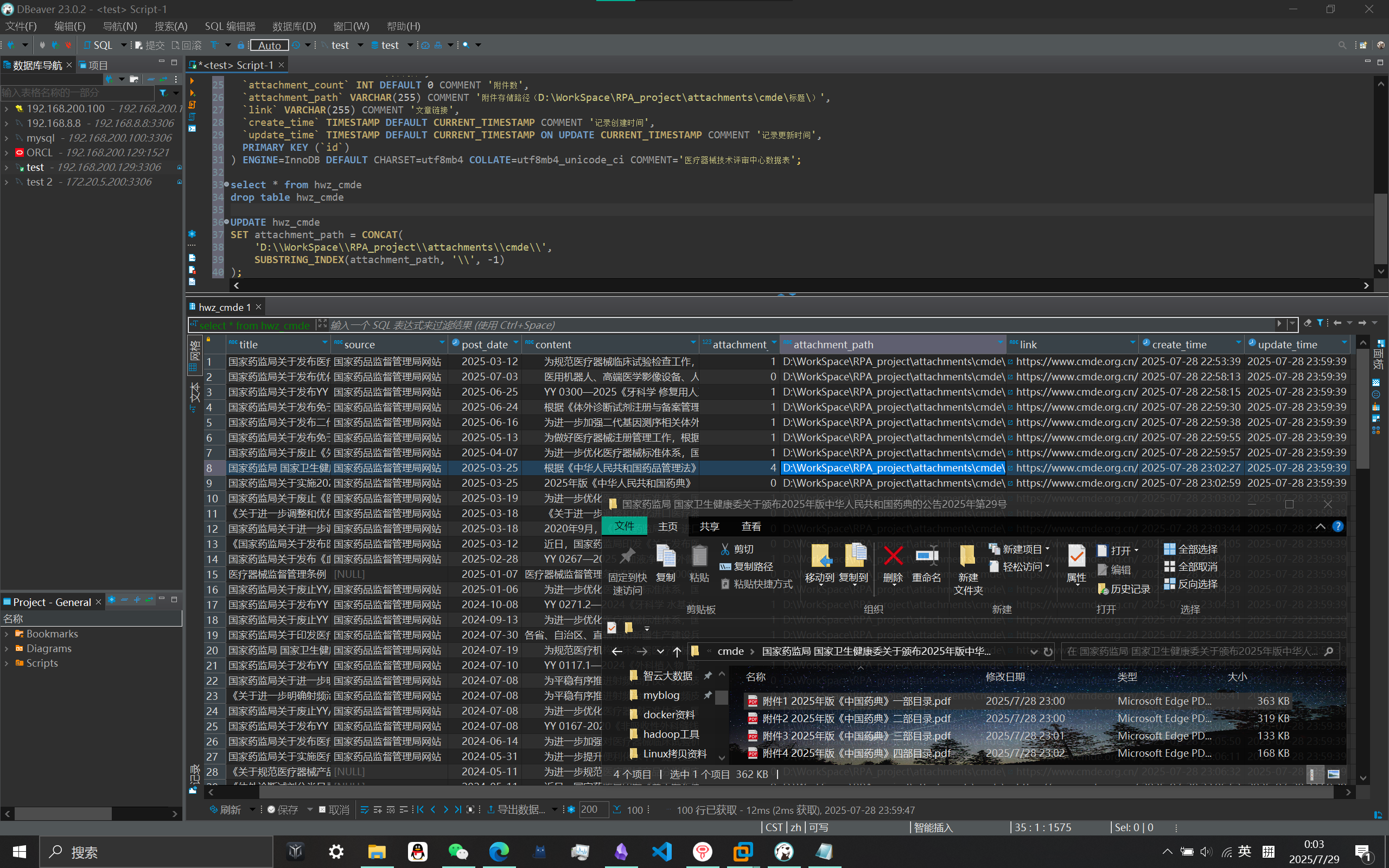Go to first row navigation icon
The image size is (1389, 868).
420,809
